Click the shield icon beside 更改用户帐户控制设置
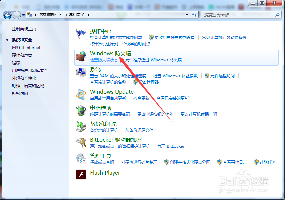 (x=151, y=37)
